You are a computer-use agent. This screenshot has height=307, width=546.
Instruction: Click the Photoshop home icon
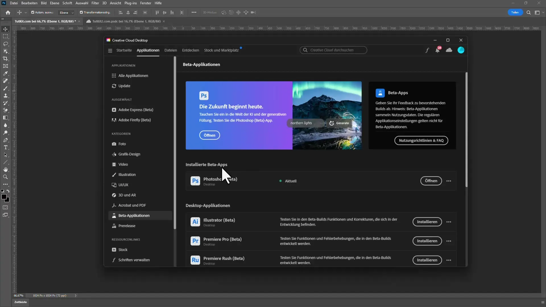pos(8,12)
